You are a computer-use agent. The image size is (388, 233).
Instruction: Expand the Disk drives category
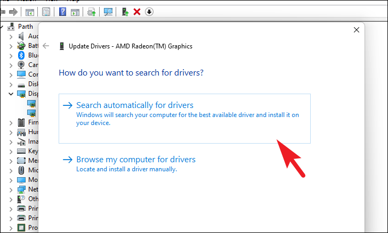pyautogui.click(x=11, y=85)
